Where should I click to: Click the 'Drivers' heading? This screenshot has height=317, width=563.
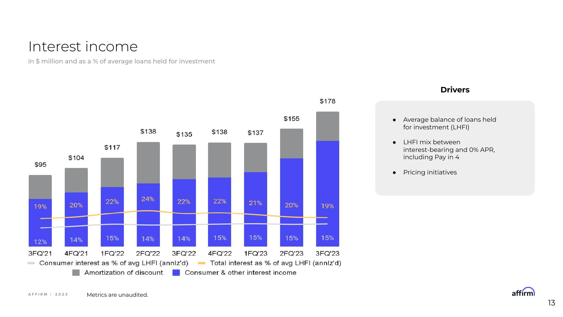(455, 90)
